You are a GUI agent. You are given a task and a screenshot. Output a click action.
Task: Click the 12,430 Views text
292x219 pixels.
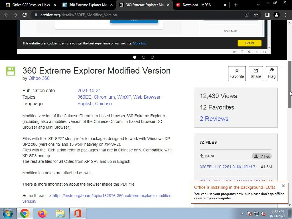point(218,96)
